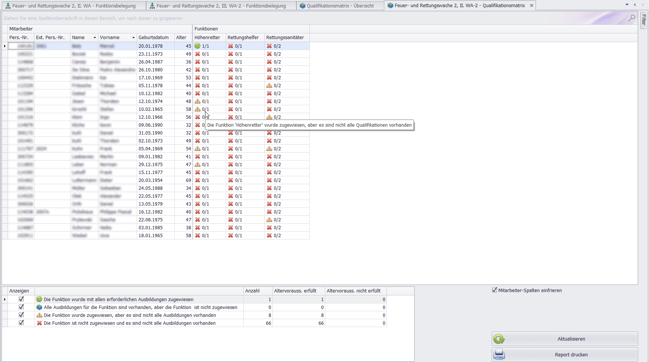Switch to 'Qualifikationsmatrix - Übersicht' tab

340,6
